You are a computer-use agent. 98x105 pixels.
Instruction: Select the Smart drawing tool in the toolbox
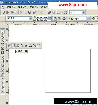3,48
